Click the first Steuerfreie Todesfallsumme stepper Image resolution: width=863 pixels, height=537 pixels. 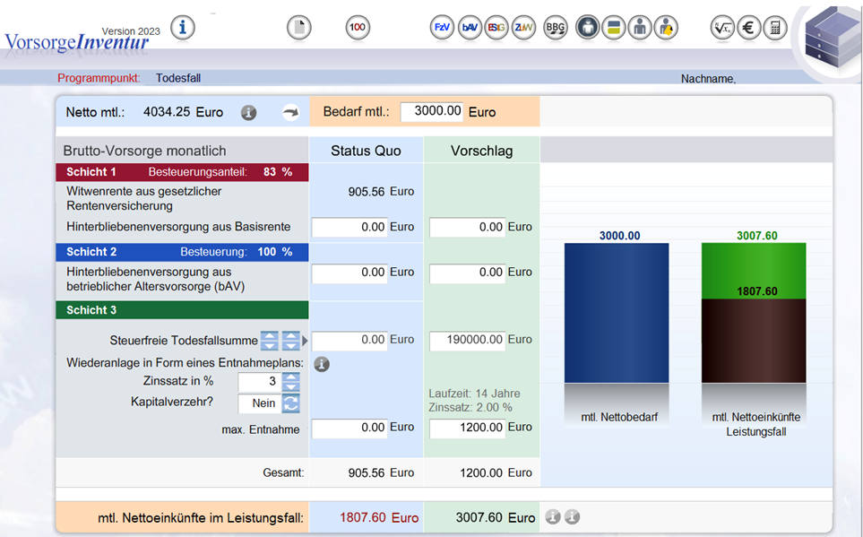pyautogui.click(x=270, y=341)
